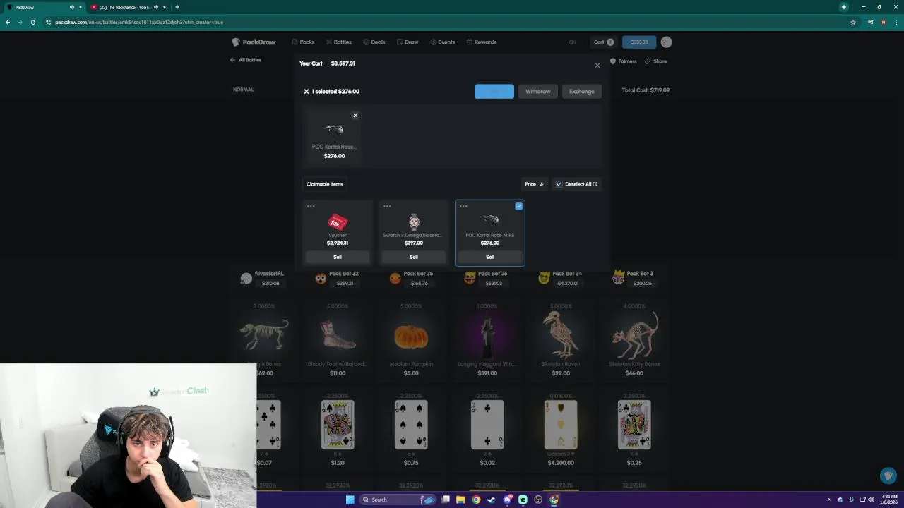Reload the current page
Viewport: 904px width, 508px height.
32,22
